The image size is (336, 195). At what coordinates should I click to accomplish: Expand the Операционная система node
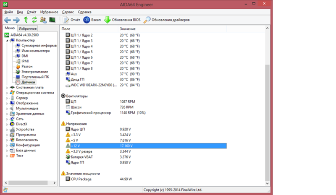(x=7, y=93)
